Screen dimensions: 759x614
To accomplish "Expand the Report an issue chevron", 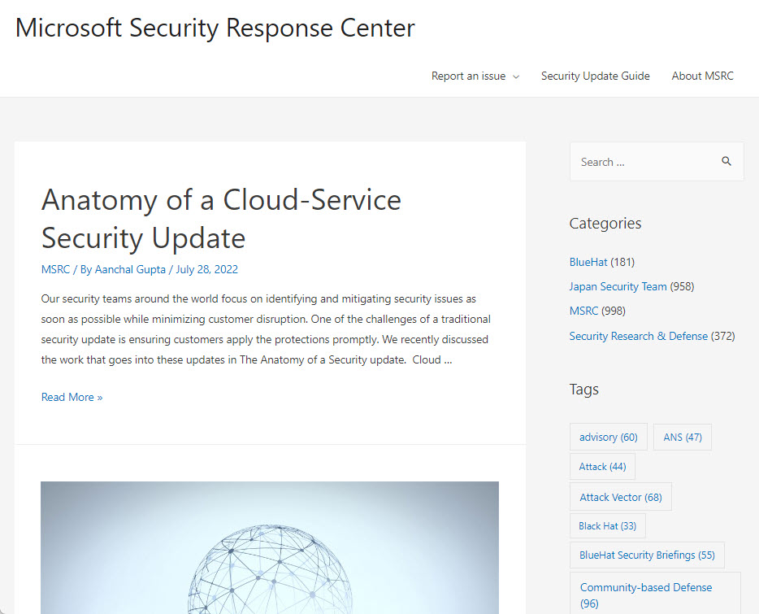I will [x=516, y=76].
